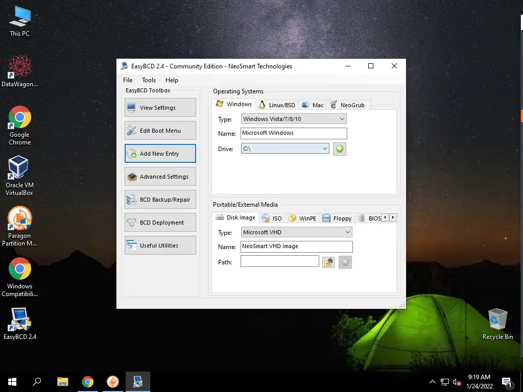Image resolution: width=523 pixels, height=392 pixels.
Task: Click the taskbar clock showing 9:19 AM
Action: pyautogui.click(x=479, y=382)
